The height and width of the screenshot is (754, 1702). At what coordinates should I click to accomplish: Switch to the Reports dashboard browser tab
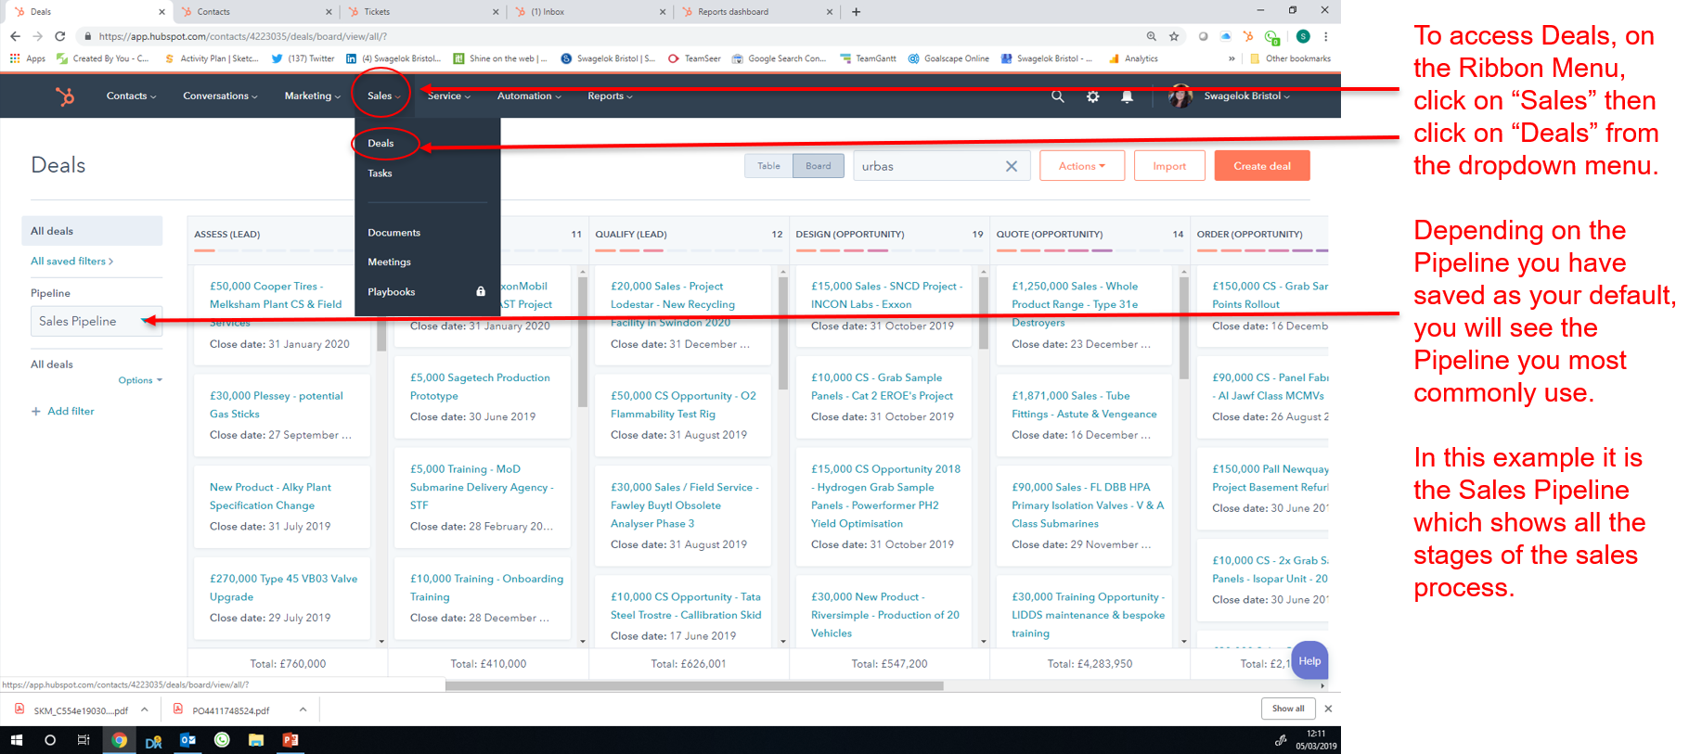(757, 12)
